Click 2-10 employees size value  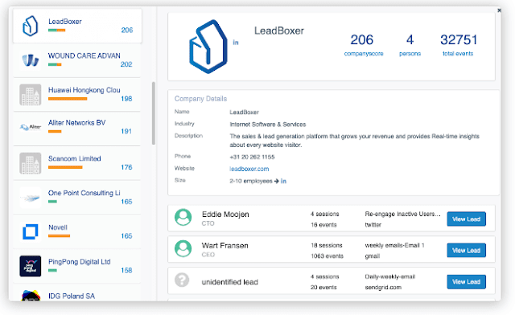tap(251, 181)
